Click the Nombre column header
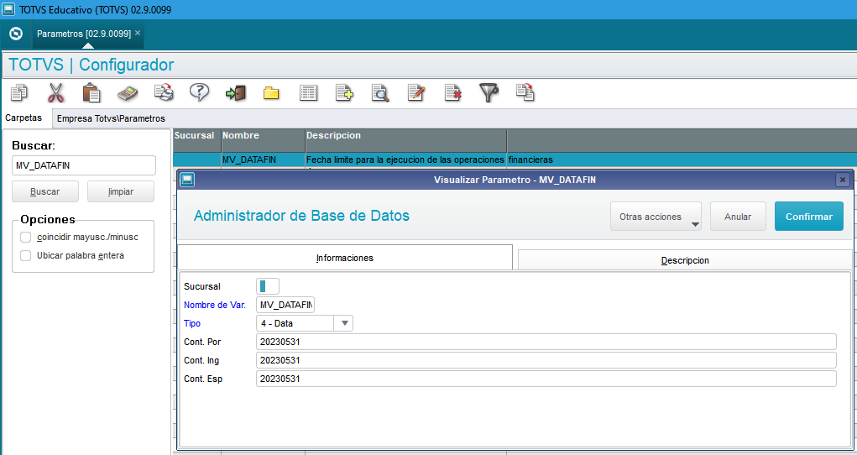This screenshot has height=455, width=857. point(264,140)
